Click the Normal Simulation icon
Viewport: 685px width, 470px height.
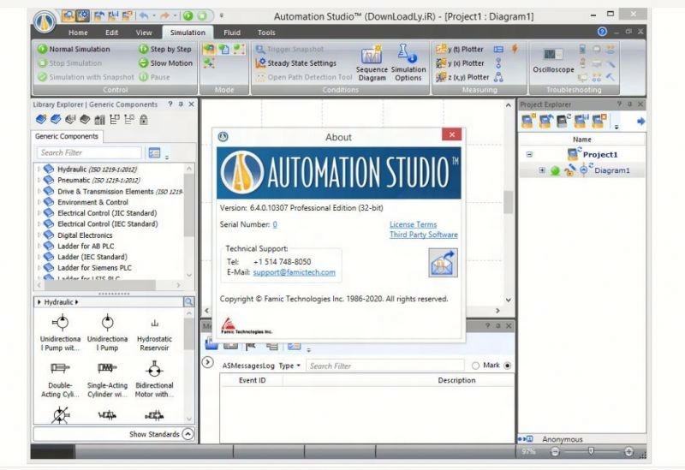pos(42,50)
